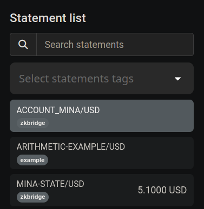Select the MINA-STATE/USD statement card
204x209 pixels.
tap(102, 190)
